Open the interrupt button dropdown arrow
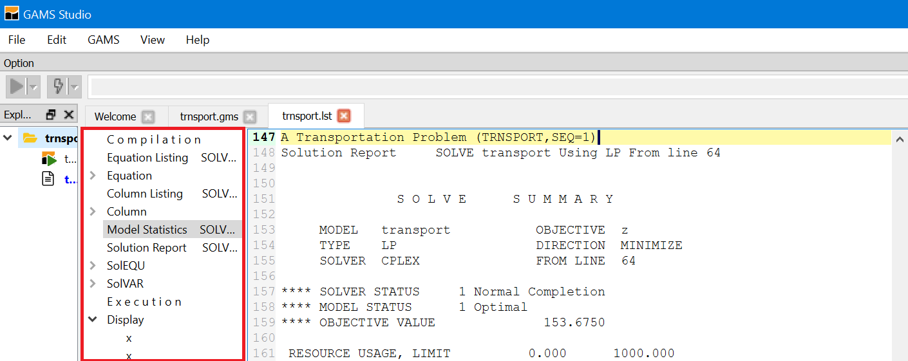 click(x=75, y=87)
